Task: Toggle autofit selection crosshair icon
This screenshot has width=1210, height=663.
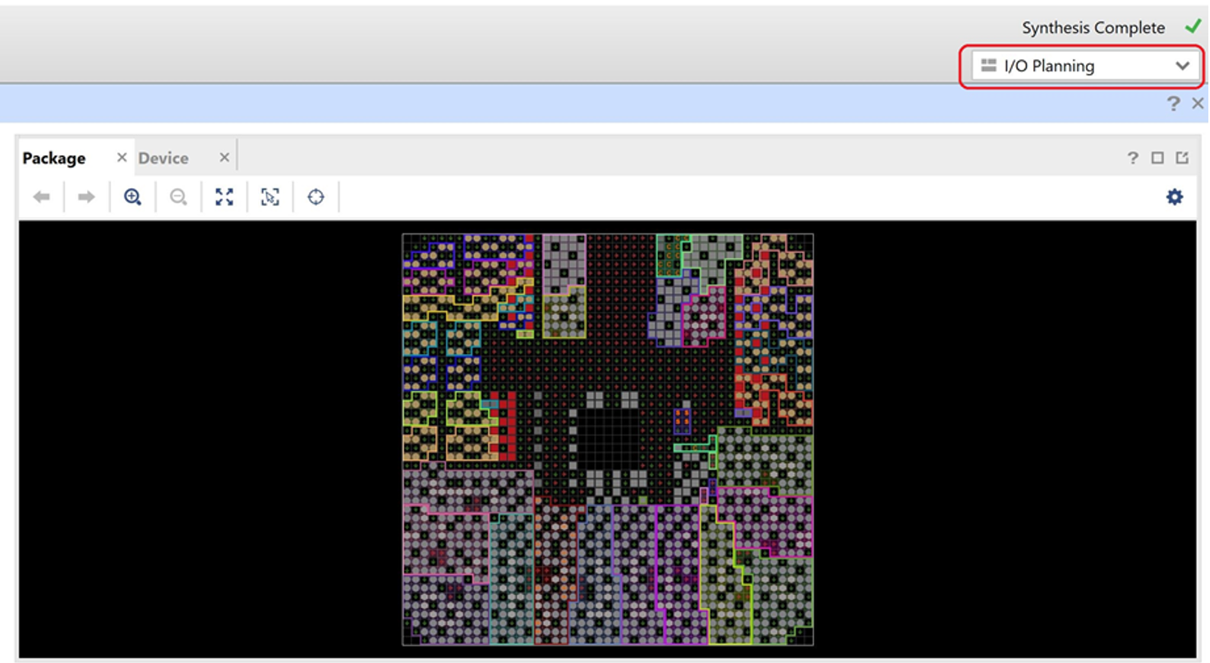Action: pyautogui.click(x=316, y=197)
